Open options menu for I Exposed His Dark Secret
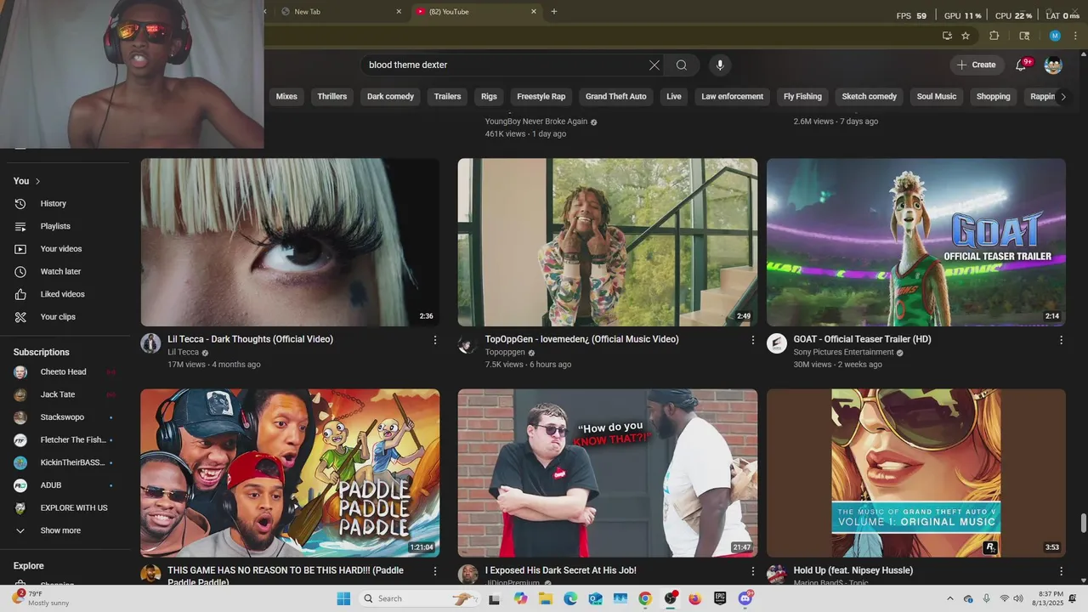The image size is (1088, 612). (x=752, y=571)
